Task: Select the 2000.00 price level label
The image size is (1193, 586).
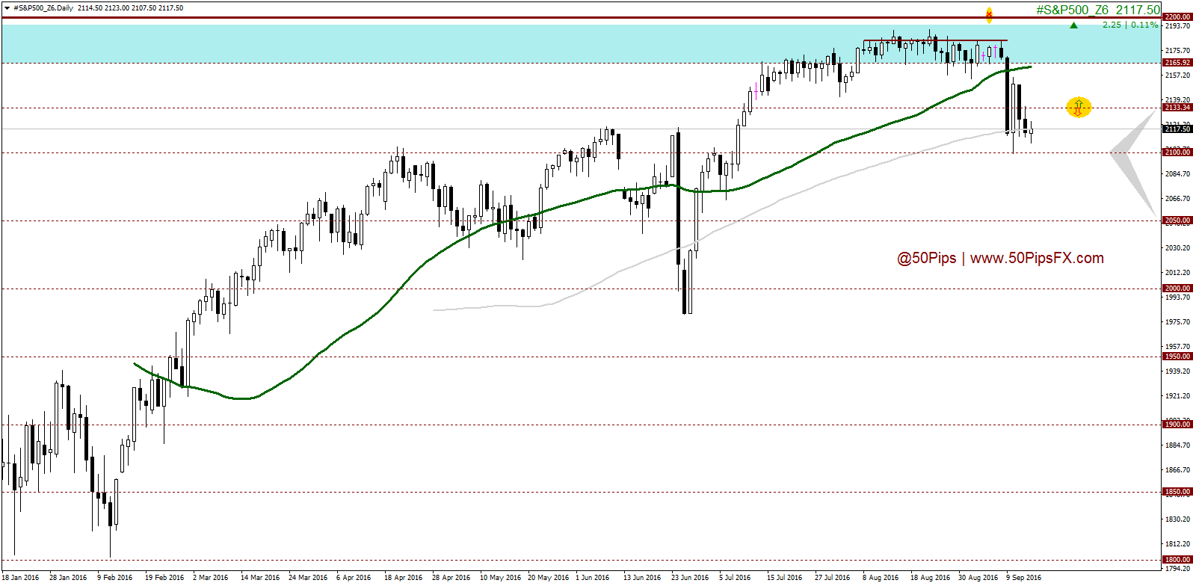Action: [x=1177, y=289]
